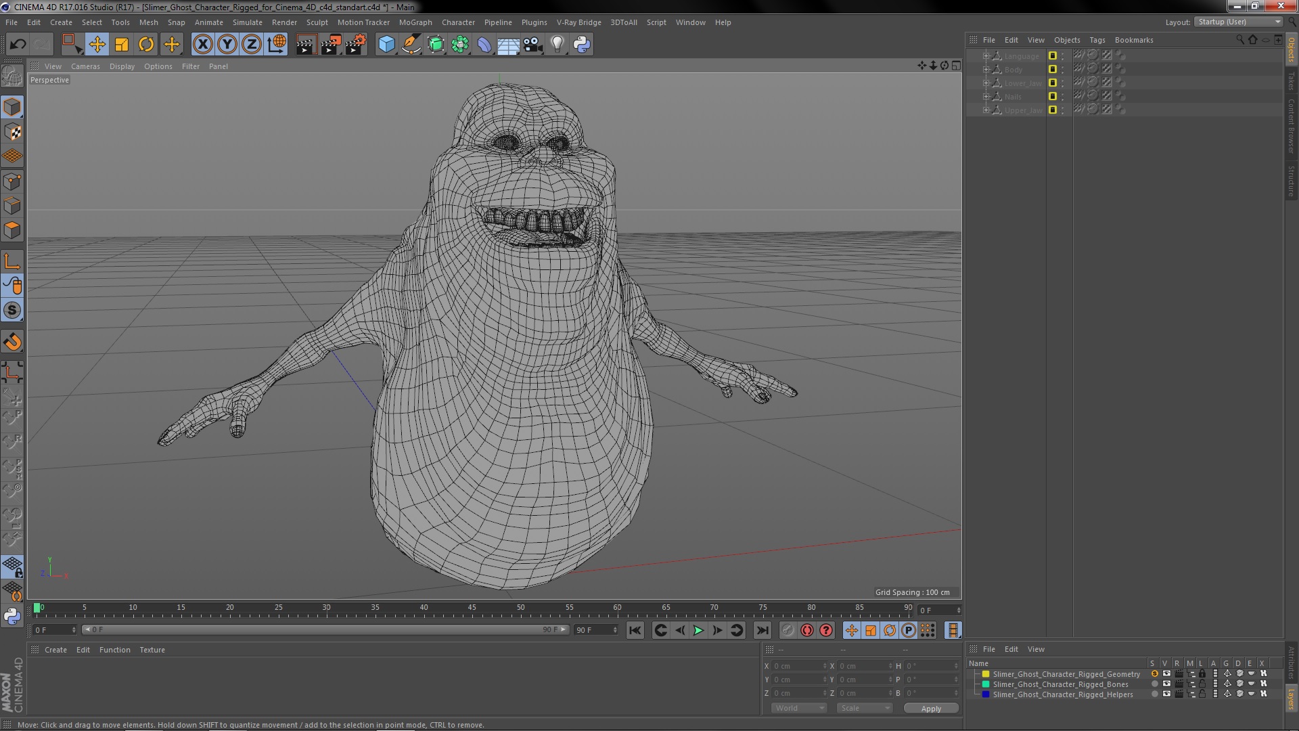Click the blue Bend deformer icon
Viewport: 1299px width, 731px height.
pyautogui.click(x=484, y=45)
